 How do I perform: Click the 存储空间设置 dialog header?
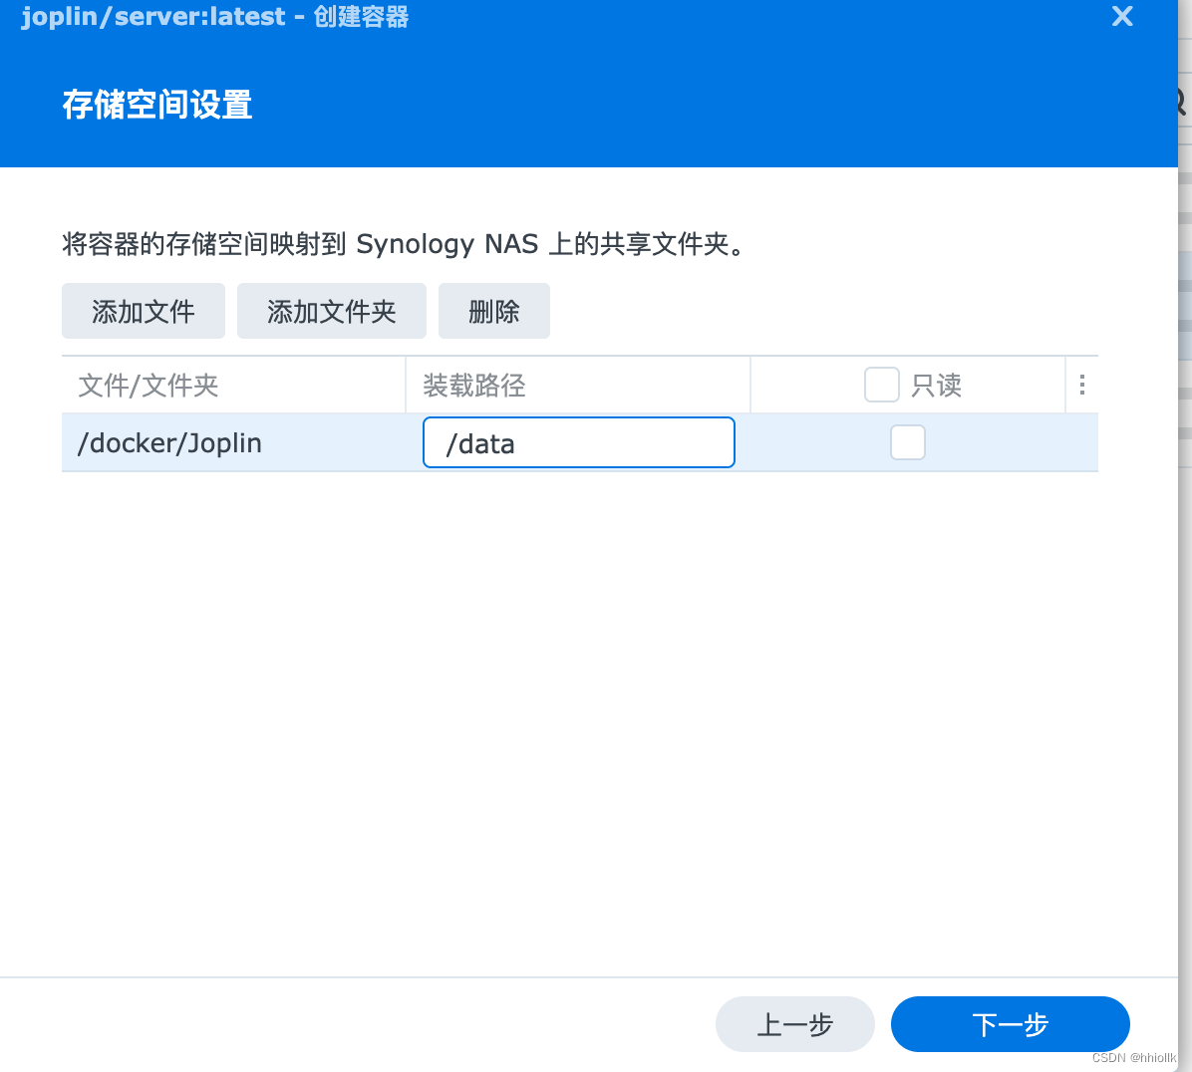coord(156,104)
